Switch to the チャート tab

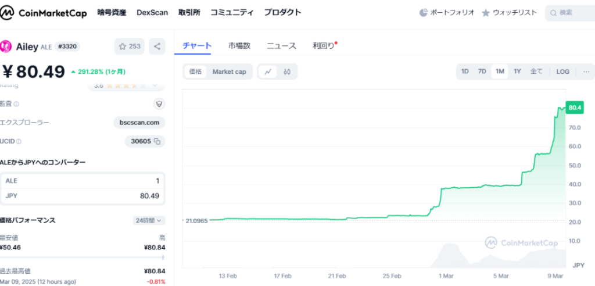pyautogui.click(x=197, y=46)
